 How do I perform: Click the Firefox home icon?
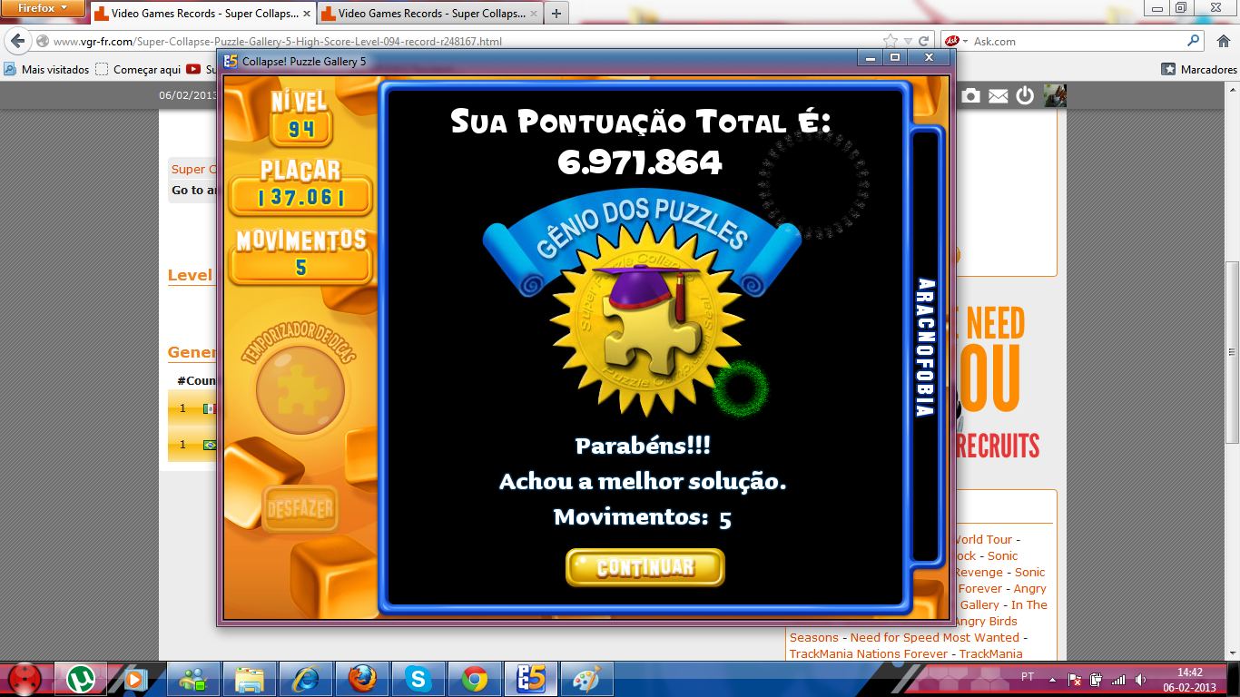tap(1222, 41)
